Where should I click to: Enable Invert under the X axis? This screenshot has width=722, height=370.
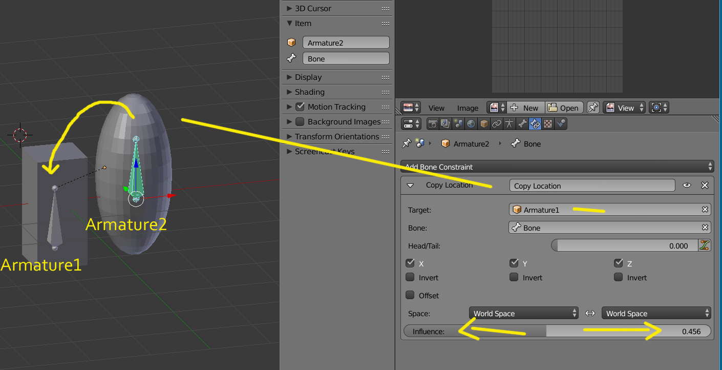(410, 277)
